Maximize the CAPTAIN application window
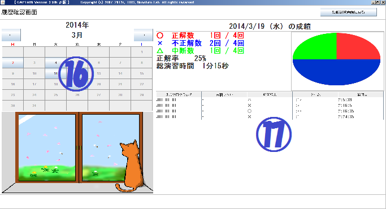The height and width of the screenshot is (209, 386). click(x=378, y=2)
